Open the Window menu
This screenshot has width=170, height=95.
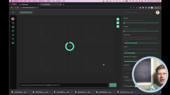58,1
